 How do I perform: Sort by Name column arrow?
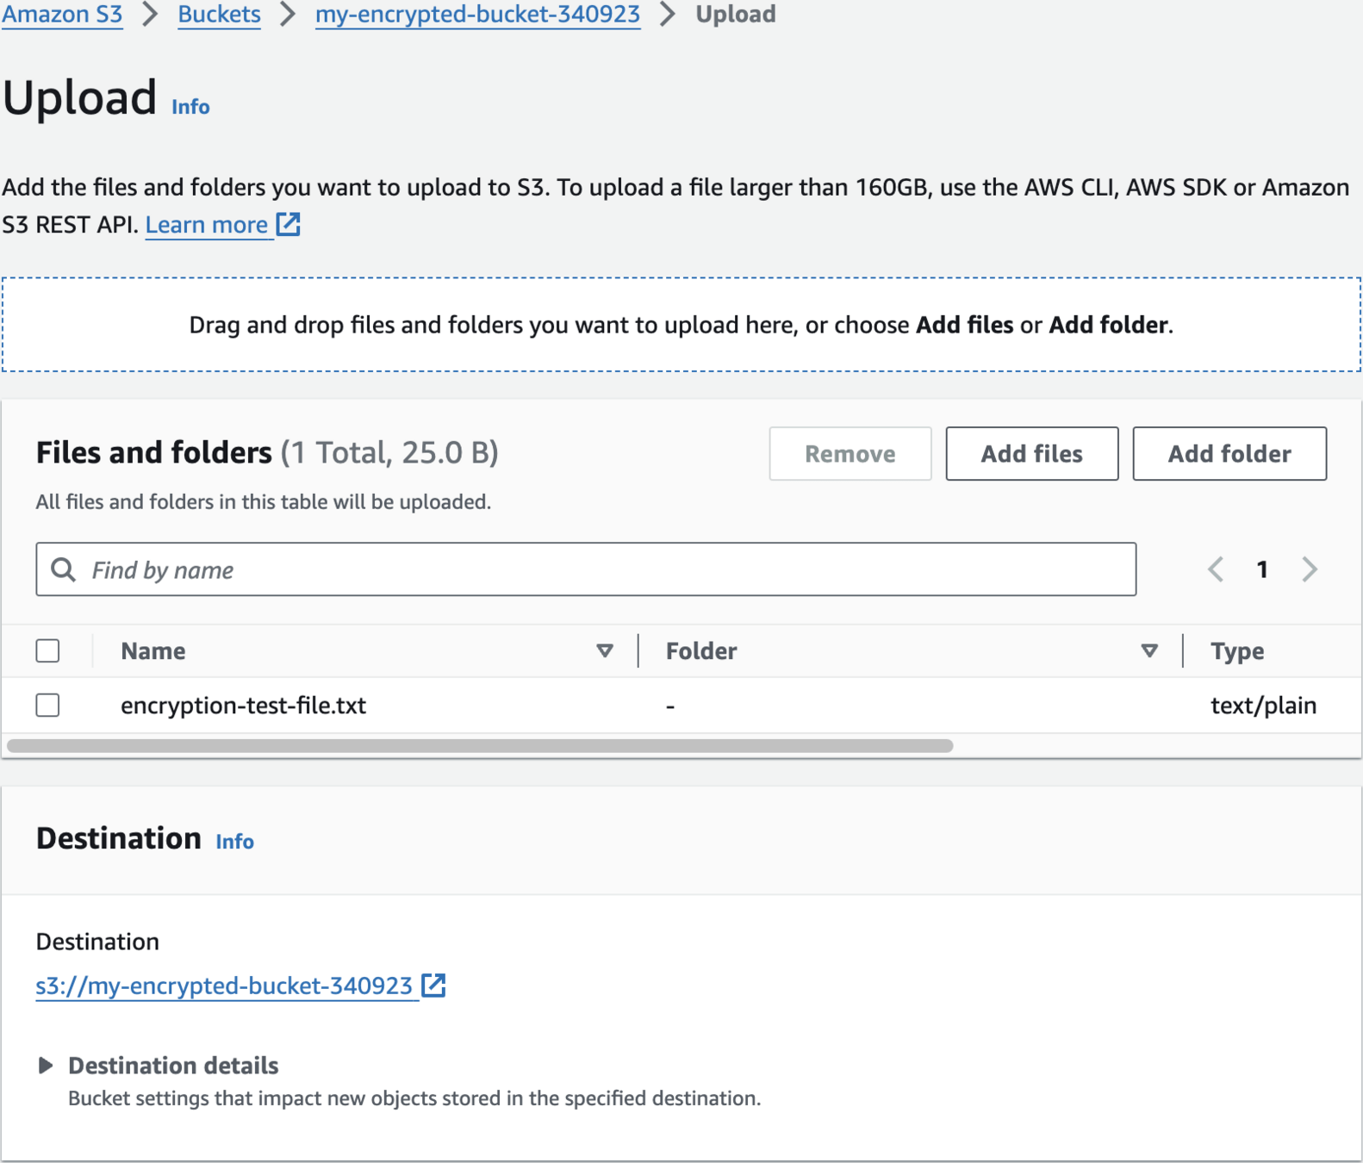(x=605, y=651)
